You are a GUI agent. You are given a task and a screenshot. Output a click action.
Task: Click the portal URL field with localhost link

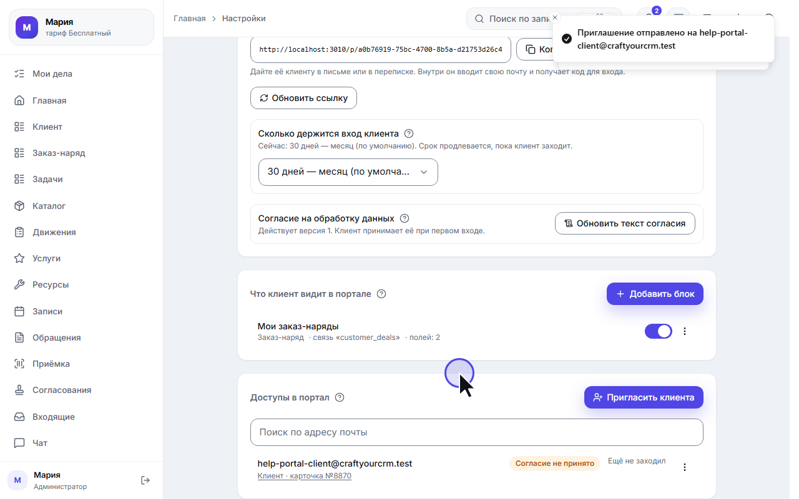tap(381, 49)
